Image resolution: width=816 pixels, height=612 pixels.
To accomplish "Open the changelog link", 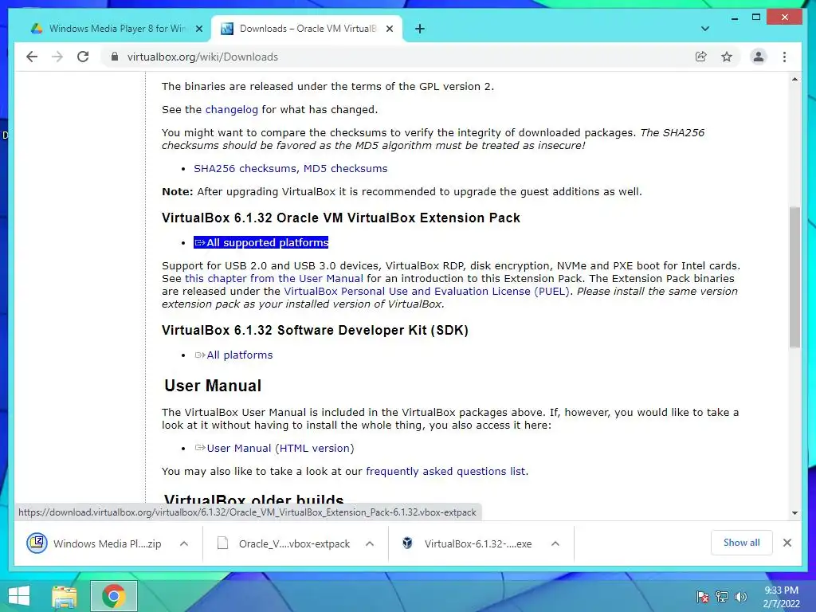I will 232,110.
